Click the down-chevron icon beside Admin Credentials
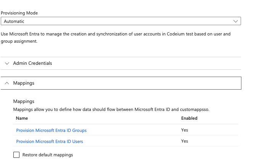Viewport: 254px width, 167px height. (7, 63)
